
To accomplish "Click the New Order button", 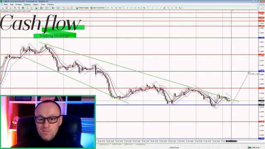I will point(82,8).
